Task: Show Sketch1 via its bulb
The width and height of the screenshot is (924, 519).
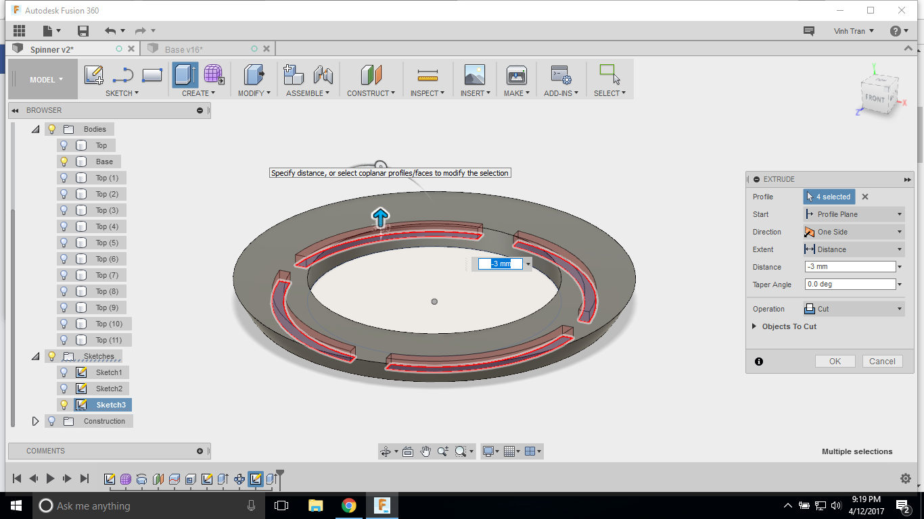Action: pyautogui.click(x=64, y=372)
